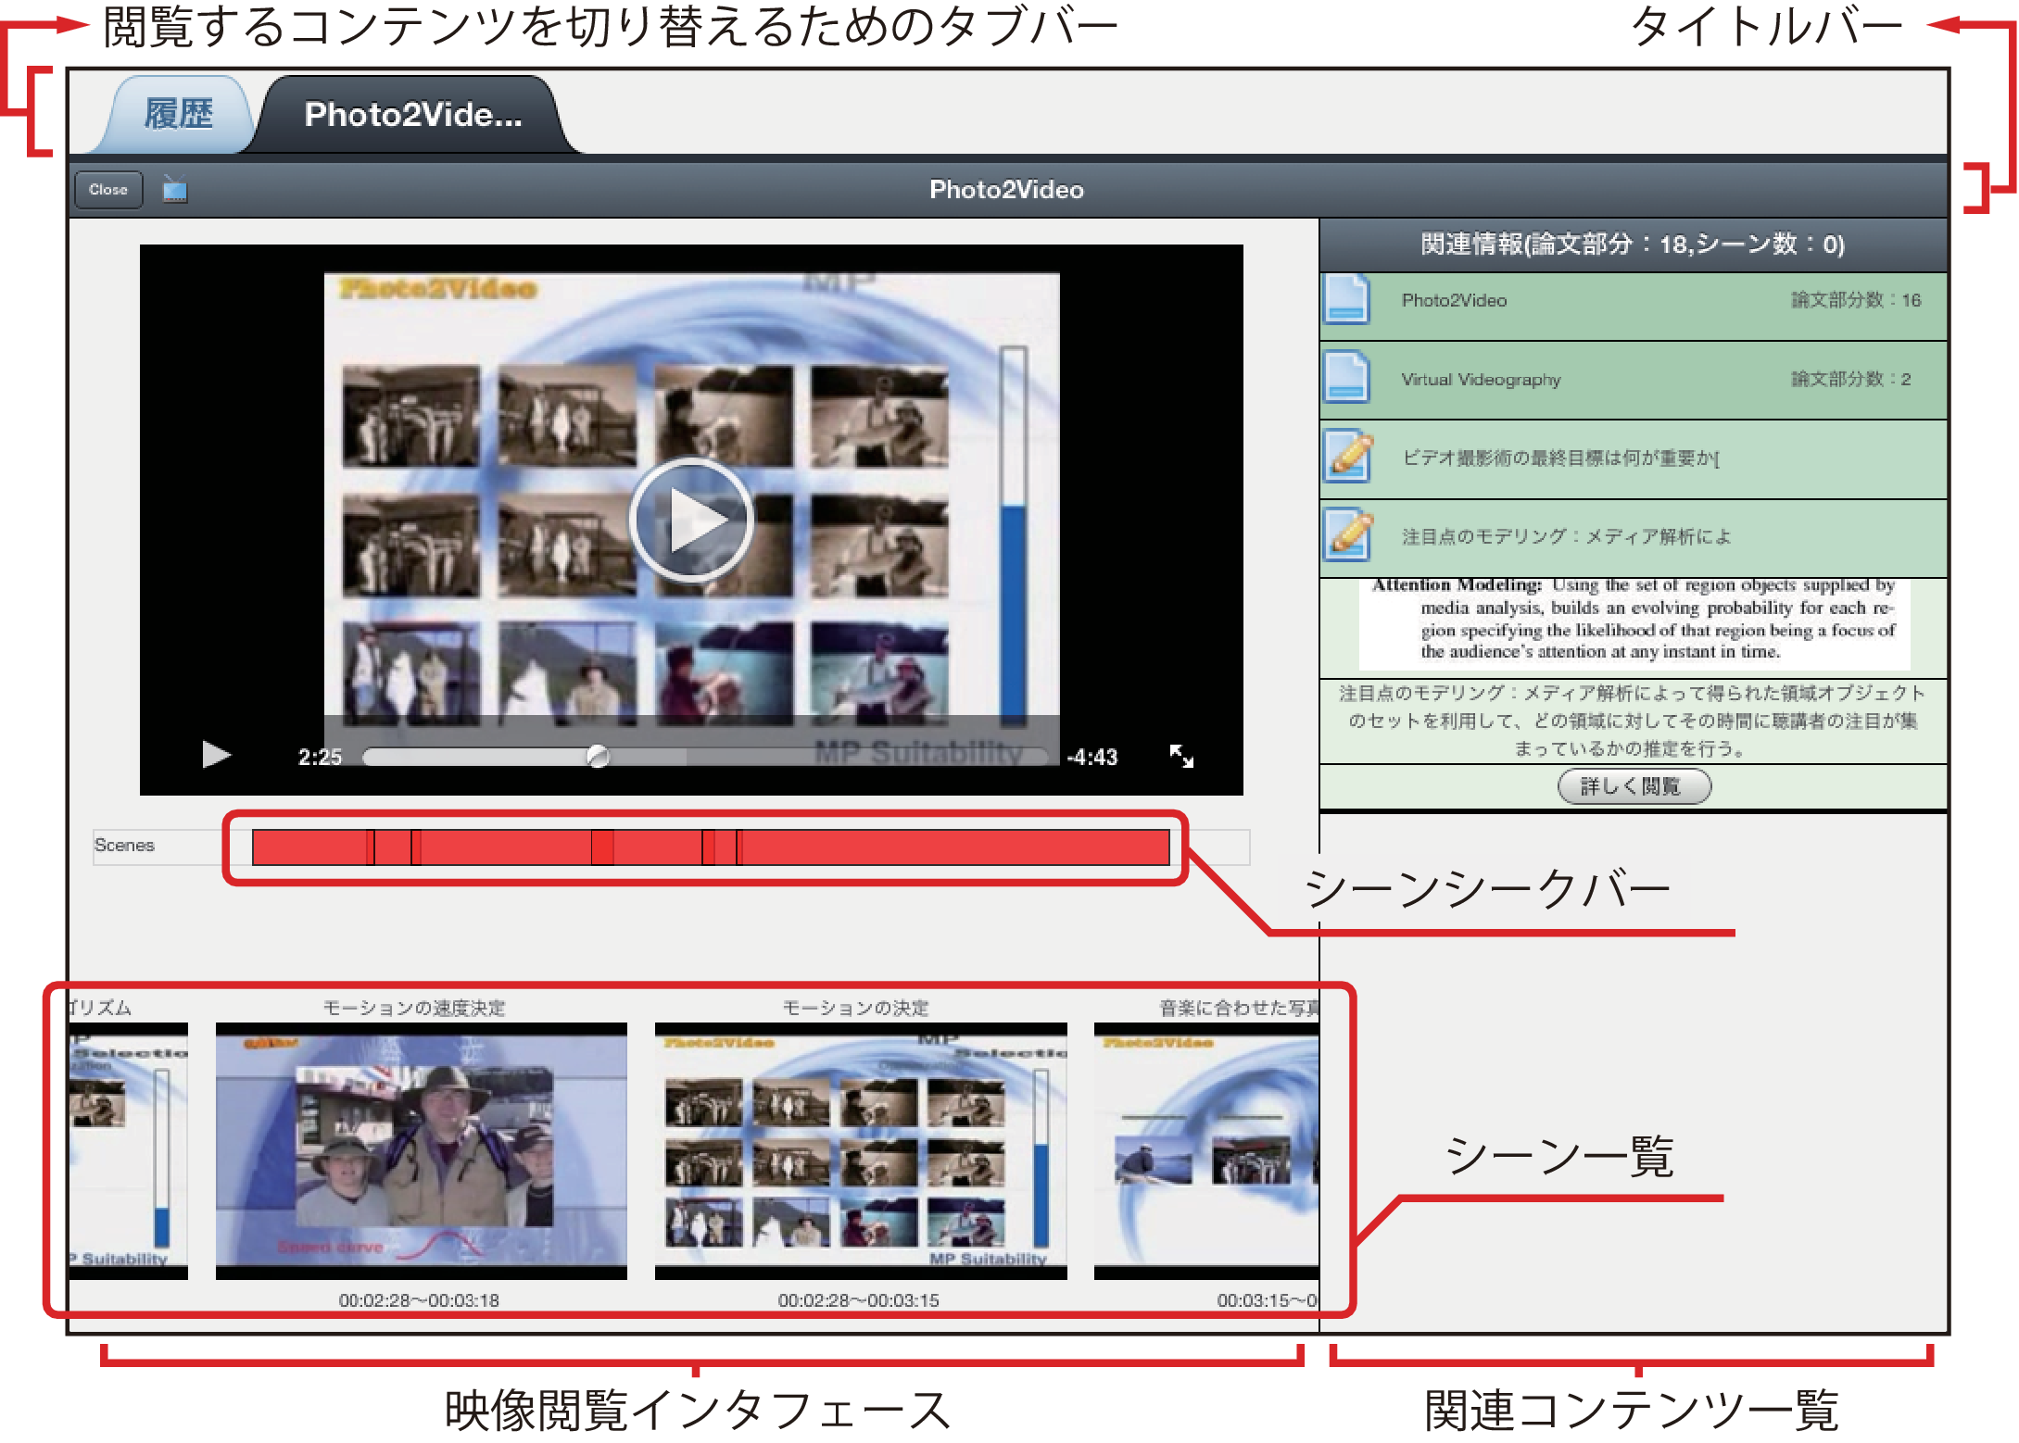Image resolution: width=2019 pixels, height=1443 pixels.
Task: Click the document icon beside Photo2Video
Action: [1346, 299]
